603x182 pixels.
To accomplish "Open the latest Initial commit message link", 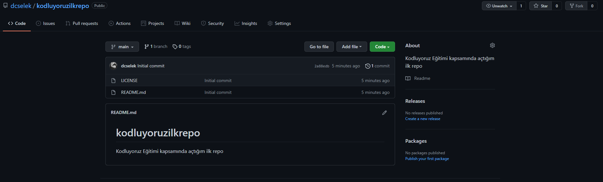I will point(151,66).
